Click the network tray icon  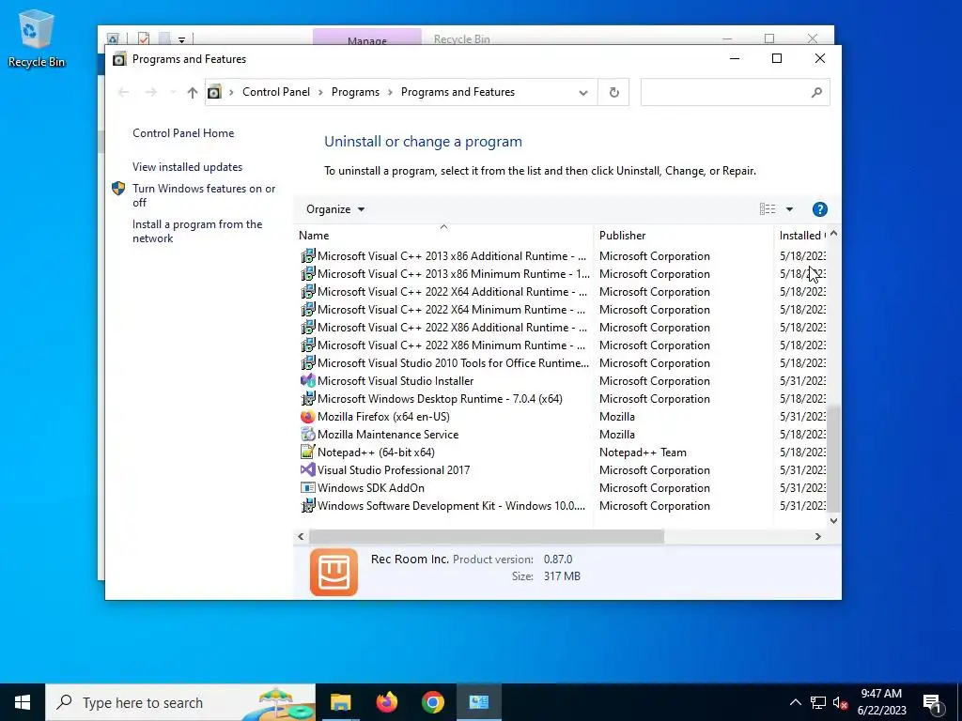pyautogui.click(x=818, y=703)
